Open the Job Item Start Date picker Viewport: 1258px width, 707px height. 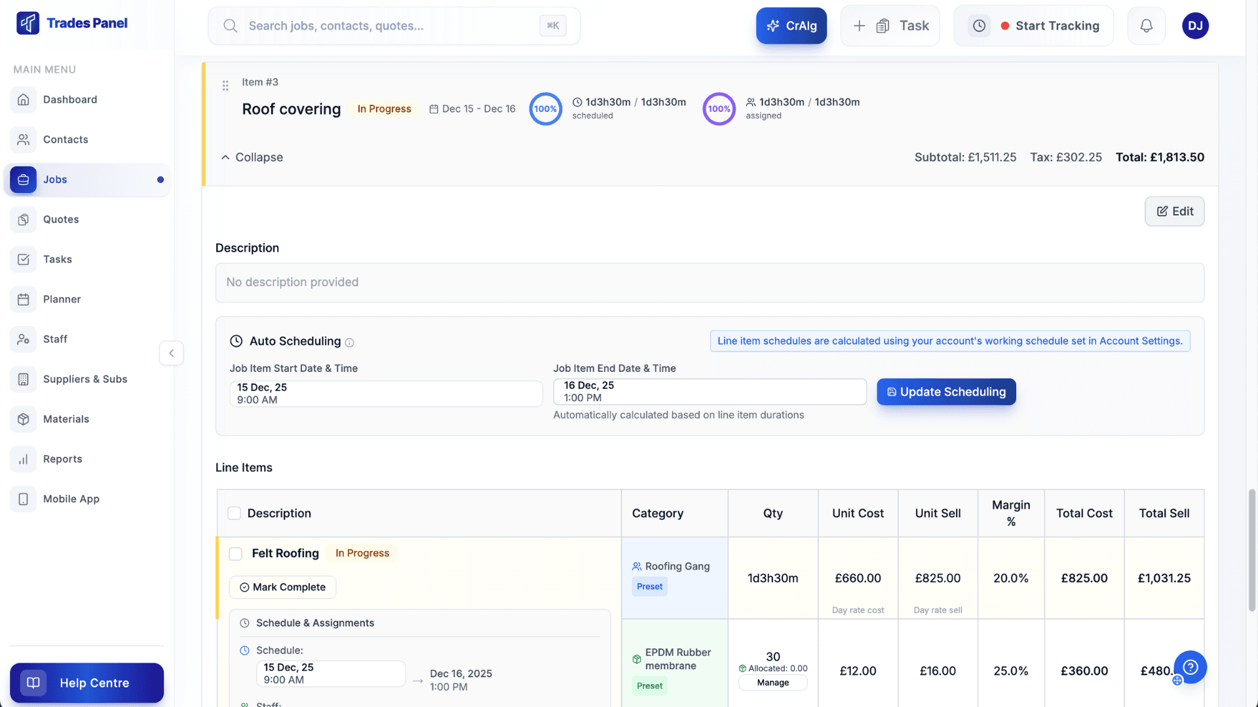coord(386,393)
